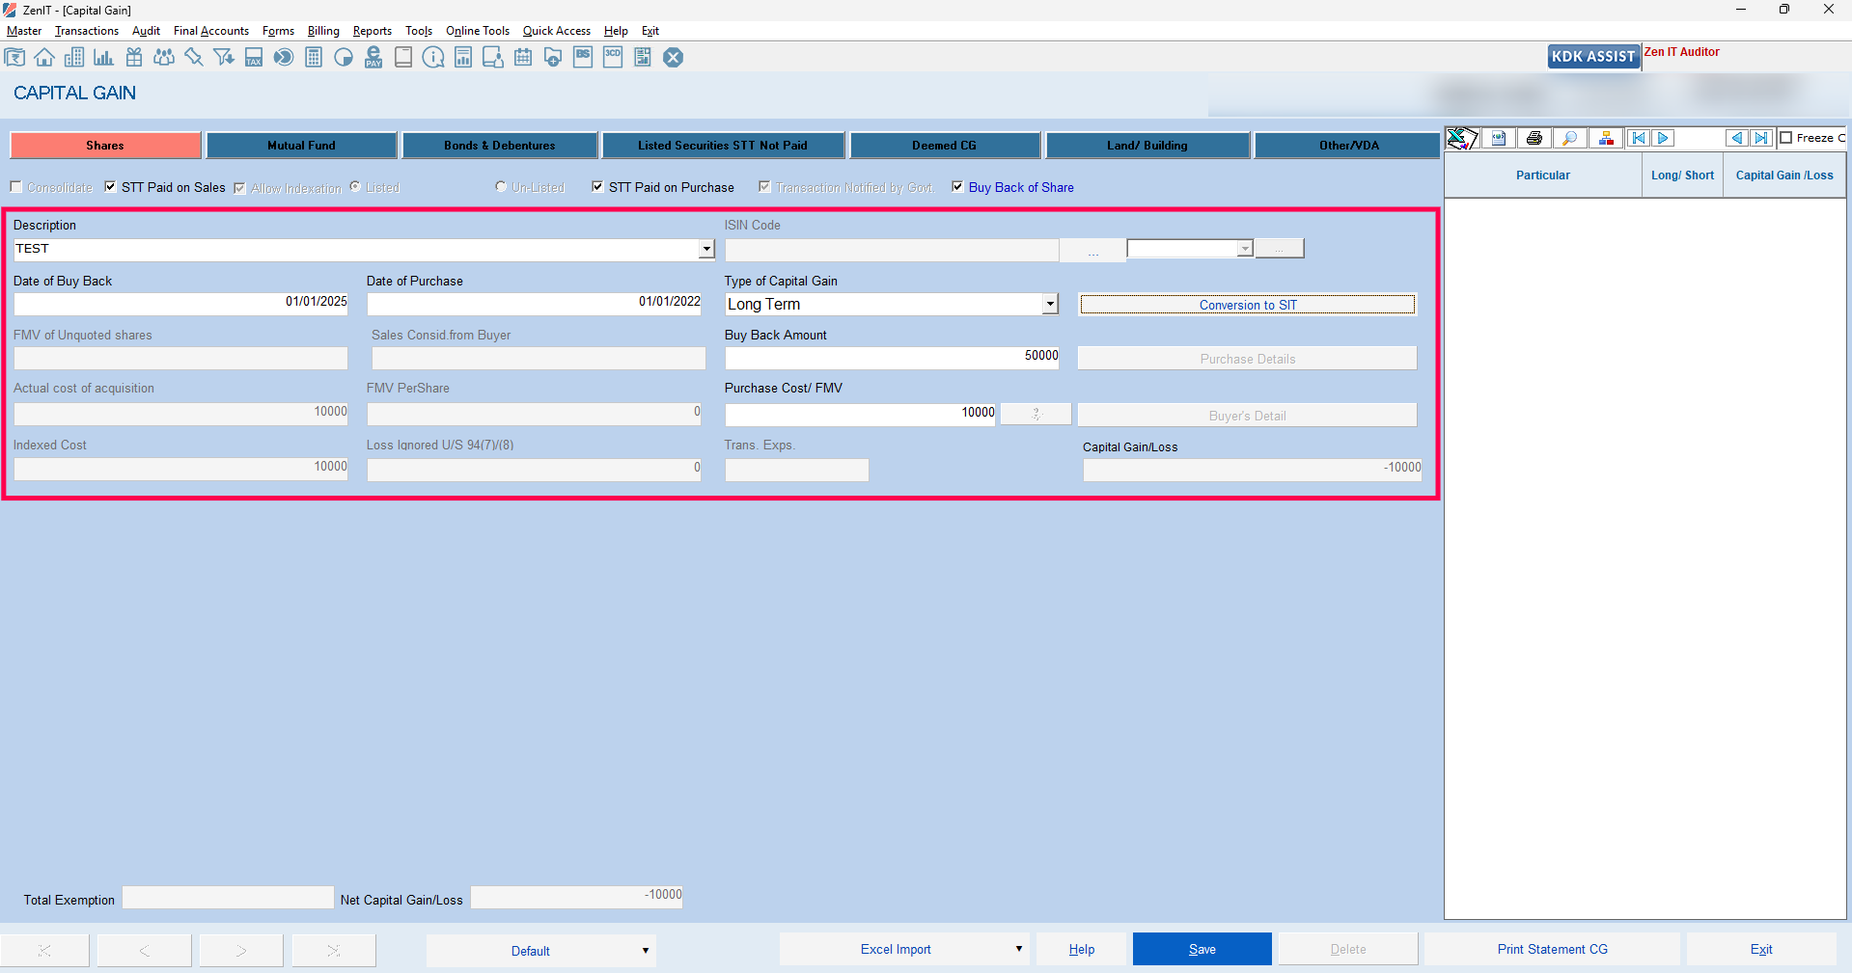Viewport: 1852px width, 973px height.
Task: Toggle the Buy Back of Share checkbox
Action: click(x=957, y=187)
